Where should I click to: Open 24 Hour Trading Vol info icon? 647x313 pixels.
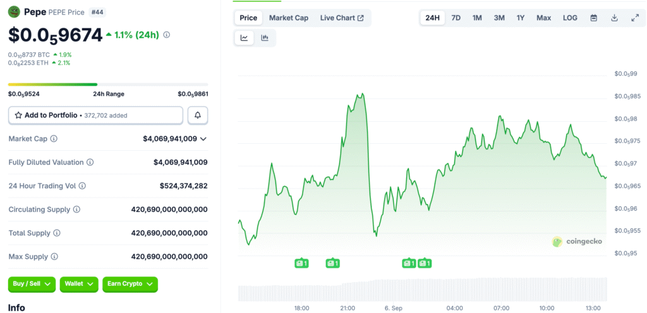coord(82,186)
